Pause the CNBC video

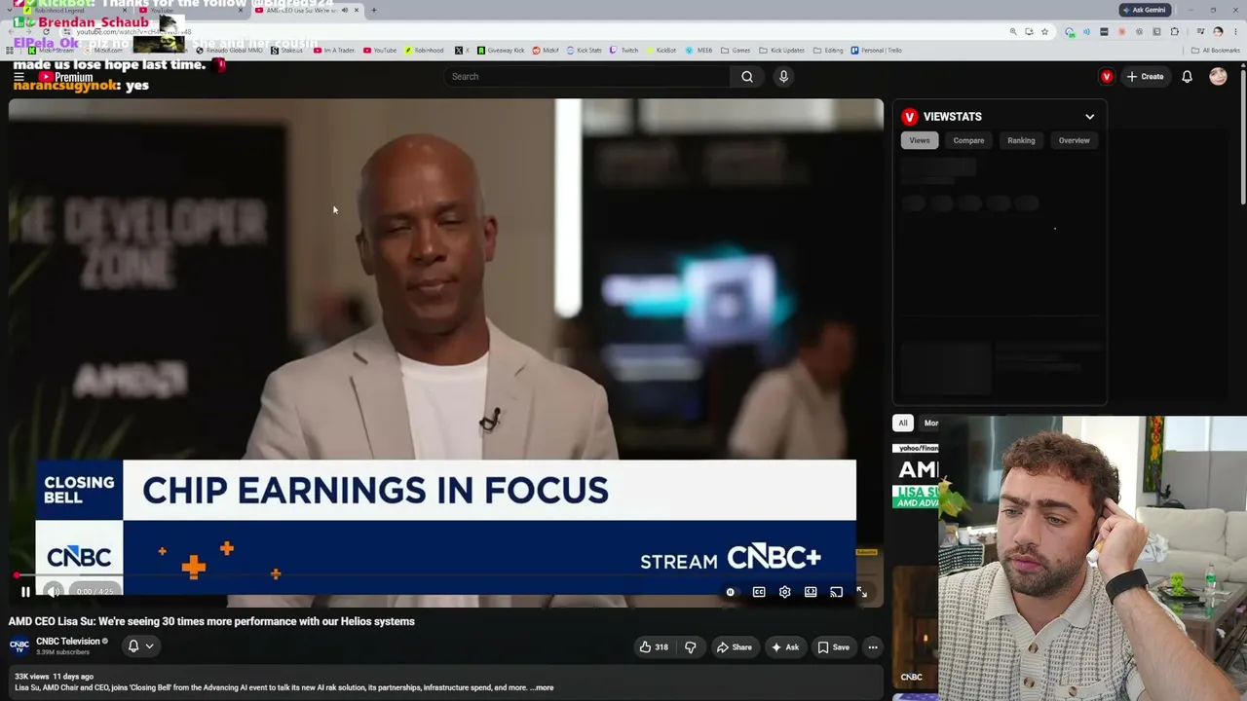(25, 592)
